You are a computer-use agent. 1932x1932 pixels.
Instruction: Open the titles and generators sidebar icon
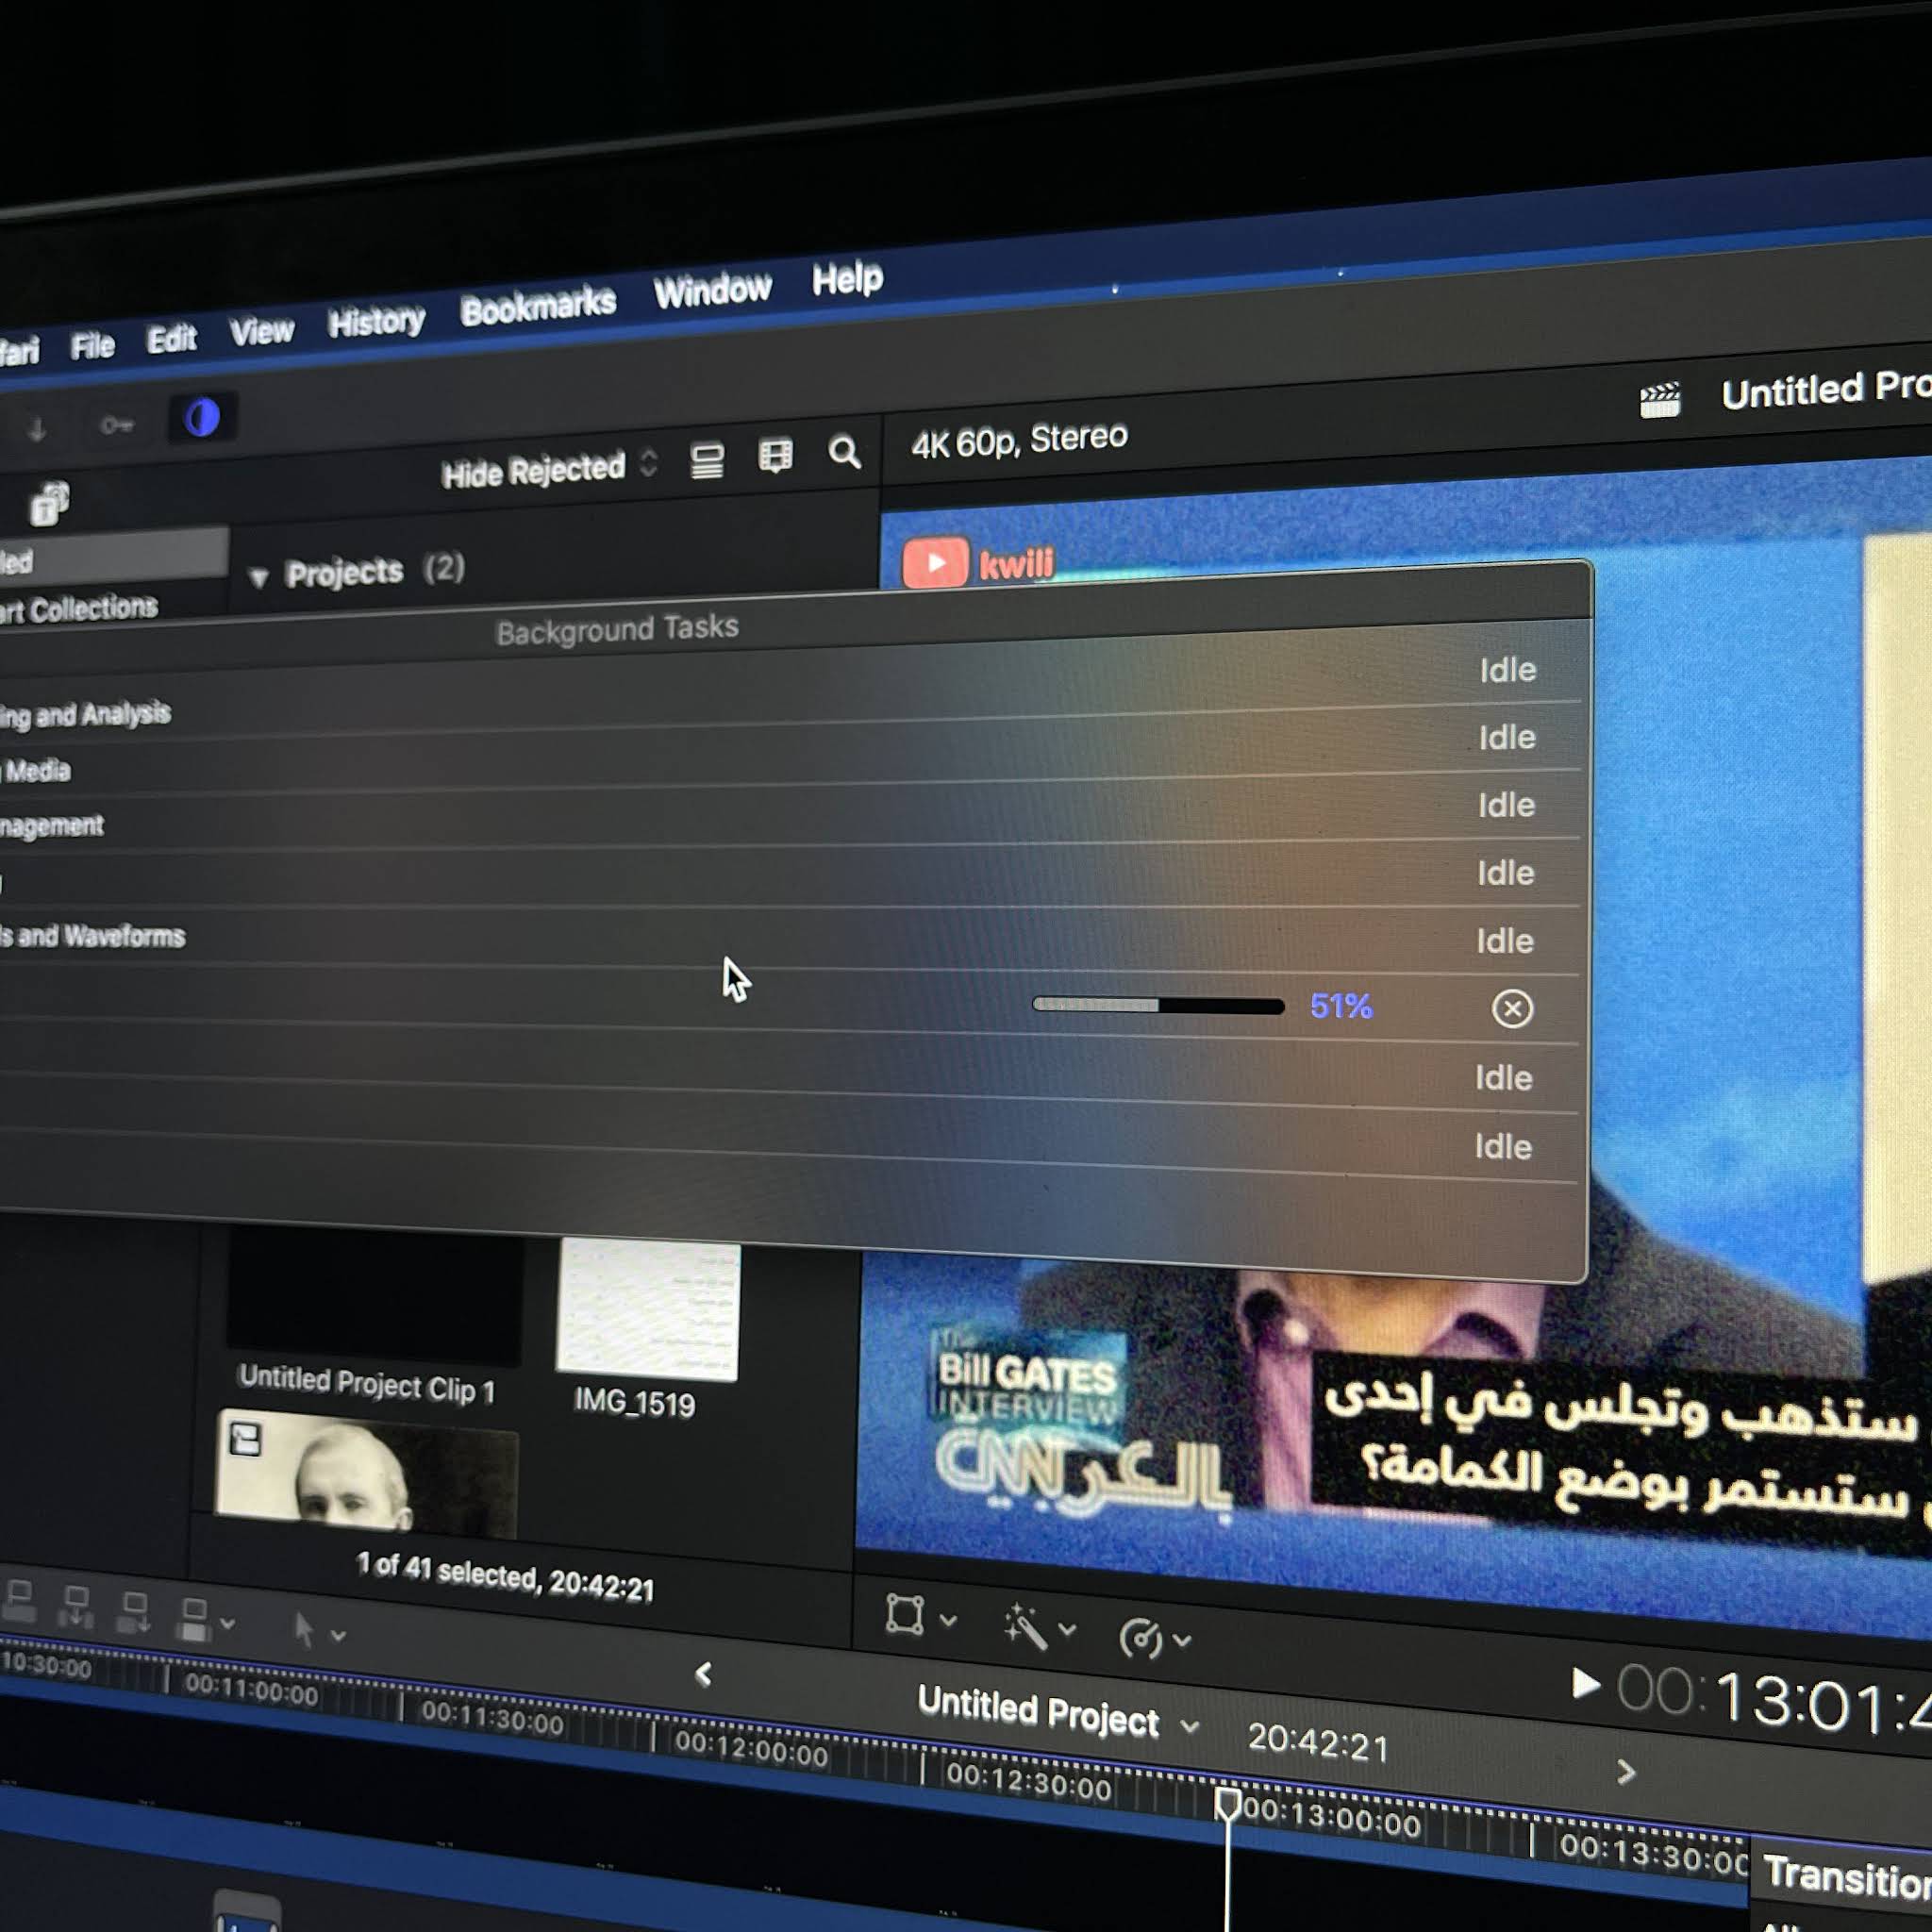(x=49, y=504)
